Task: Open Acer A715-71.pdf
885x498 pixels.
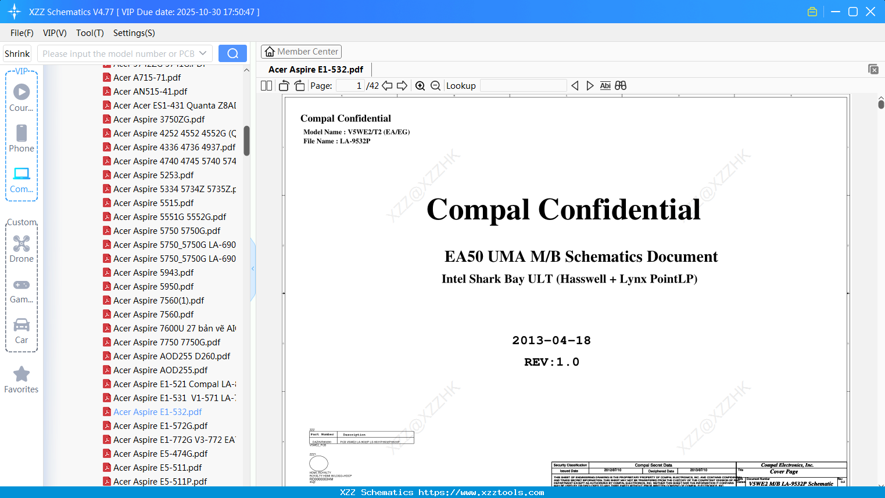Action: pyautogui.click(x=147, y=78)
